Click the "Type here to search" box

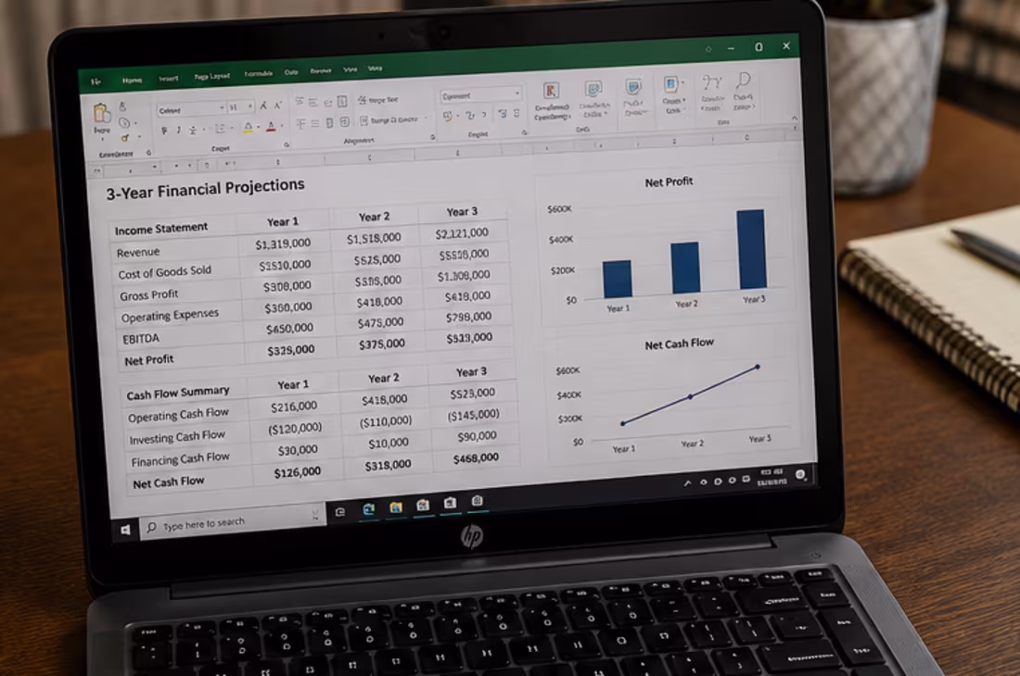point(233,521)
